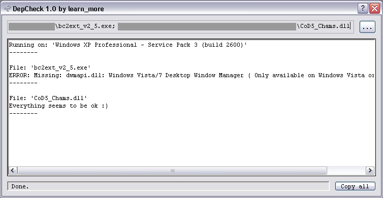383x198 pixels.
Task: Click the "DepCheck 1.0 by learn_more" title bar
Action: 58,9
